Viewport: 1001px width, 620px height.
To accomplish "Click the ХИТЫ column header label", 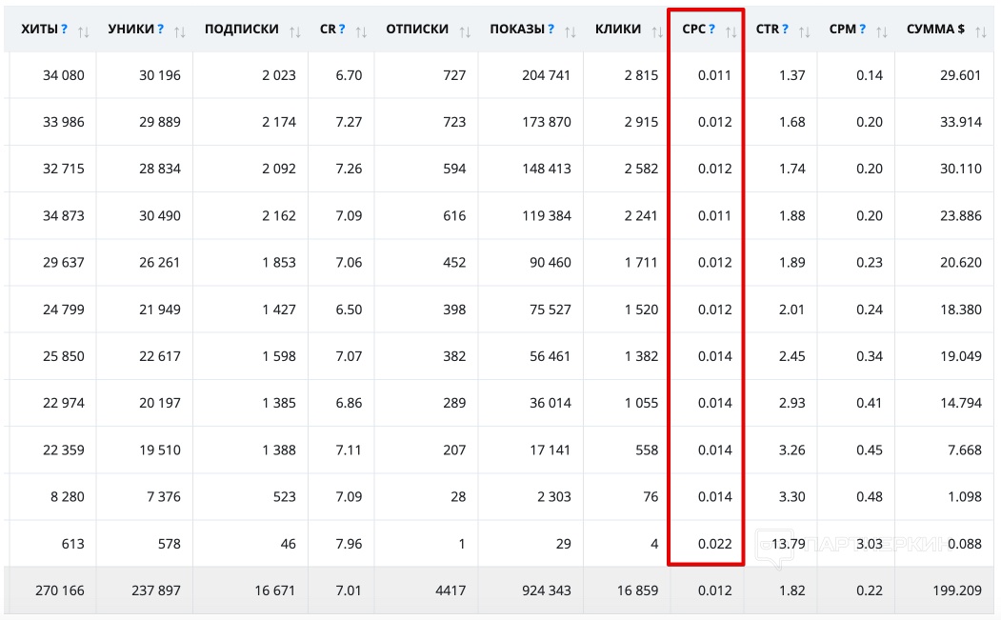I will pyautogui.click(x=40, y=29).
